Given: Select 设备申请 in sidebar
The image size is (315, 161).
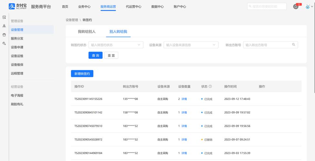Looking at the screenshot, I should click(17, 47).
